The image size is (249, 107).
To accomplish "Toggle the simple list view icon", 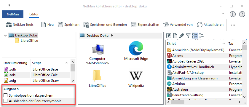I will (x=201, y=35).
